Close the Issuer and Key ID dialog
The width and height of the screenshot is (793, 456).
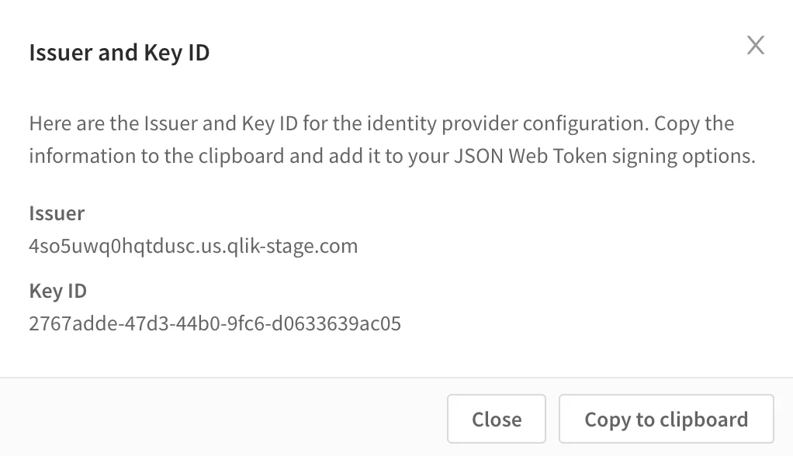tap(496, 419)
